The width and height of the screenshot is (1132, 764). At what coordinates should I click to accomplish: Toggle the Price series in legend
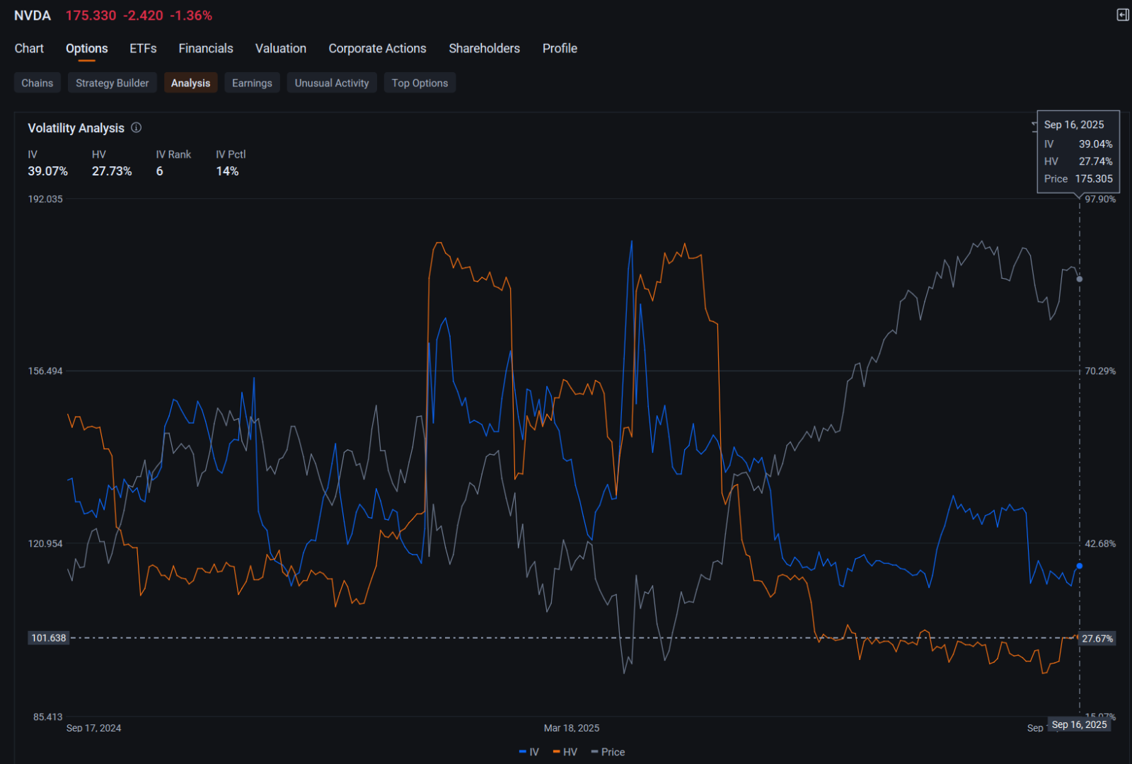tap(608, 752)
